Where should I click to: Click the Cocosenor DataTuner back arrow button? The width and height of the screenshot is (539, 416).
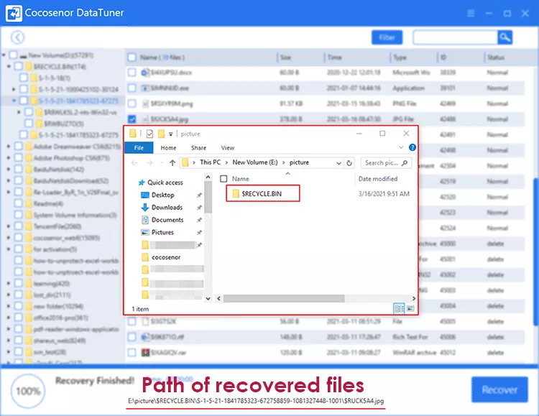click(17, 37)
